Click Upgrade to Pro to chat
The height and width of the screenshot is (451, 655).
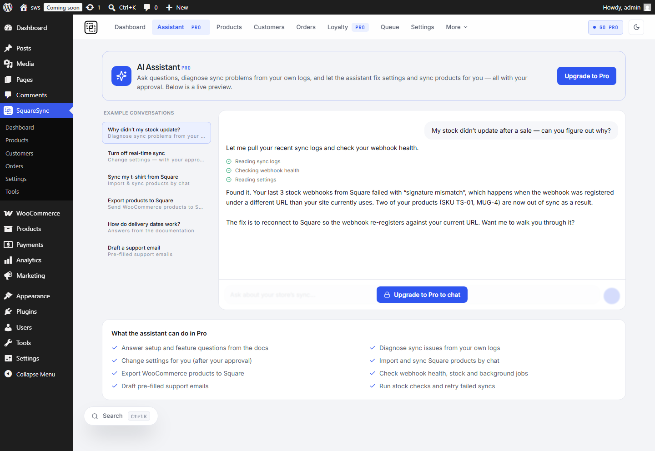coord(422,295)
